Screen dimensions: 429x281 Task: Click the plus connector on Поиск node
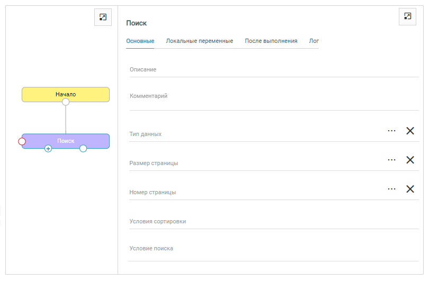[48, 149]
